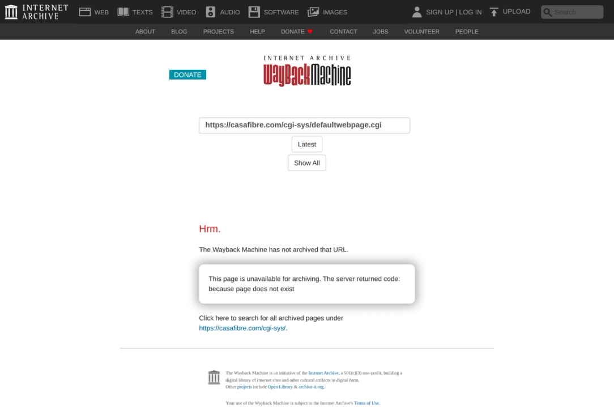Open the Audio speaker icon
The width and height of the screenshot is (614, 407).
tap(210, 12)
